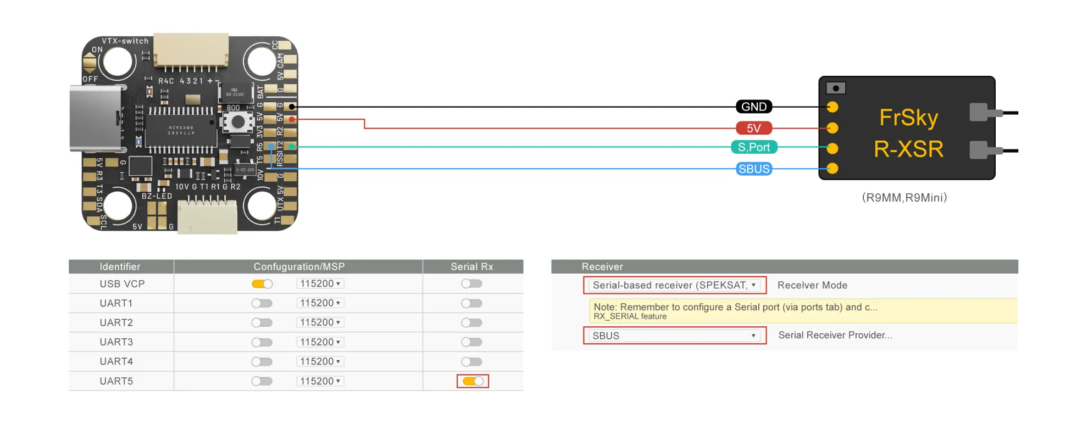Turn on Serial Rx for UART2
1088x424 pixels.
(472, 323)
